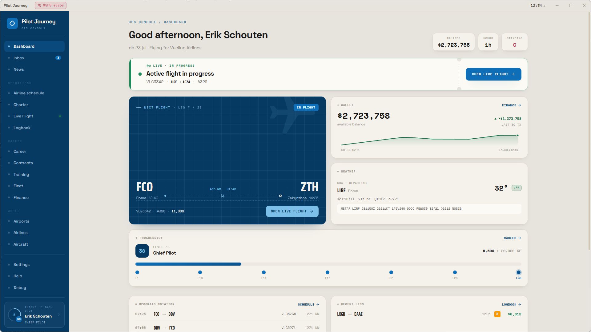
Task: Click the Inbox unread count badge
Action: click(x=58, y=58)
